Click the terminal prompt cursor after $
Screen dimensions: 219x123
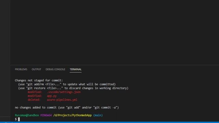point(19,119)
